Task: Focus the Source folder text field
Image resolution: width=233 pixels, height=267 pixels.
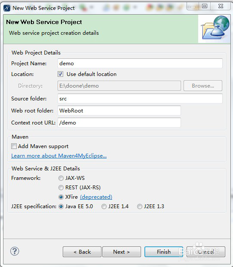Action: pos(140,98)
